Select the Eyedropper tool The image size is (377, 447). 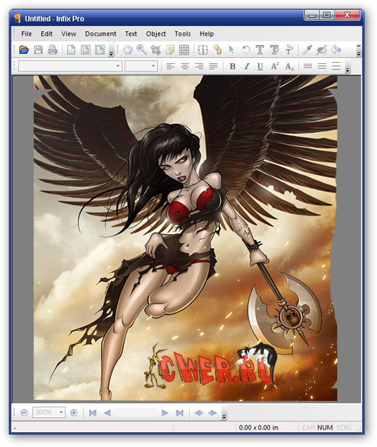click(307, 50)
